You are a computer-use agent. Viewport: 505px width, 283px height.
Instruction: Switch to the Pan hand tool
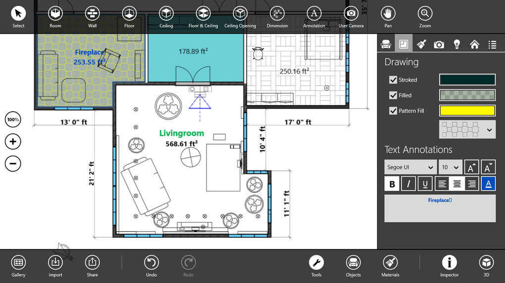[x=388, y=17]
